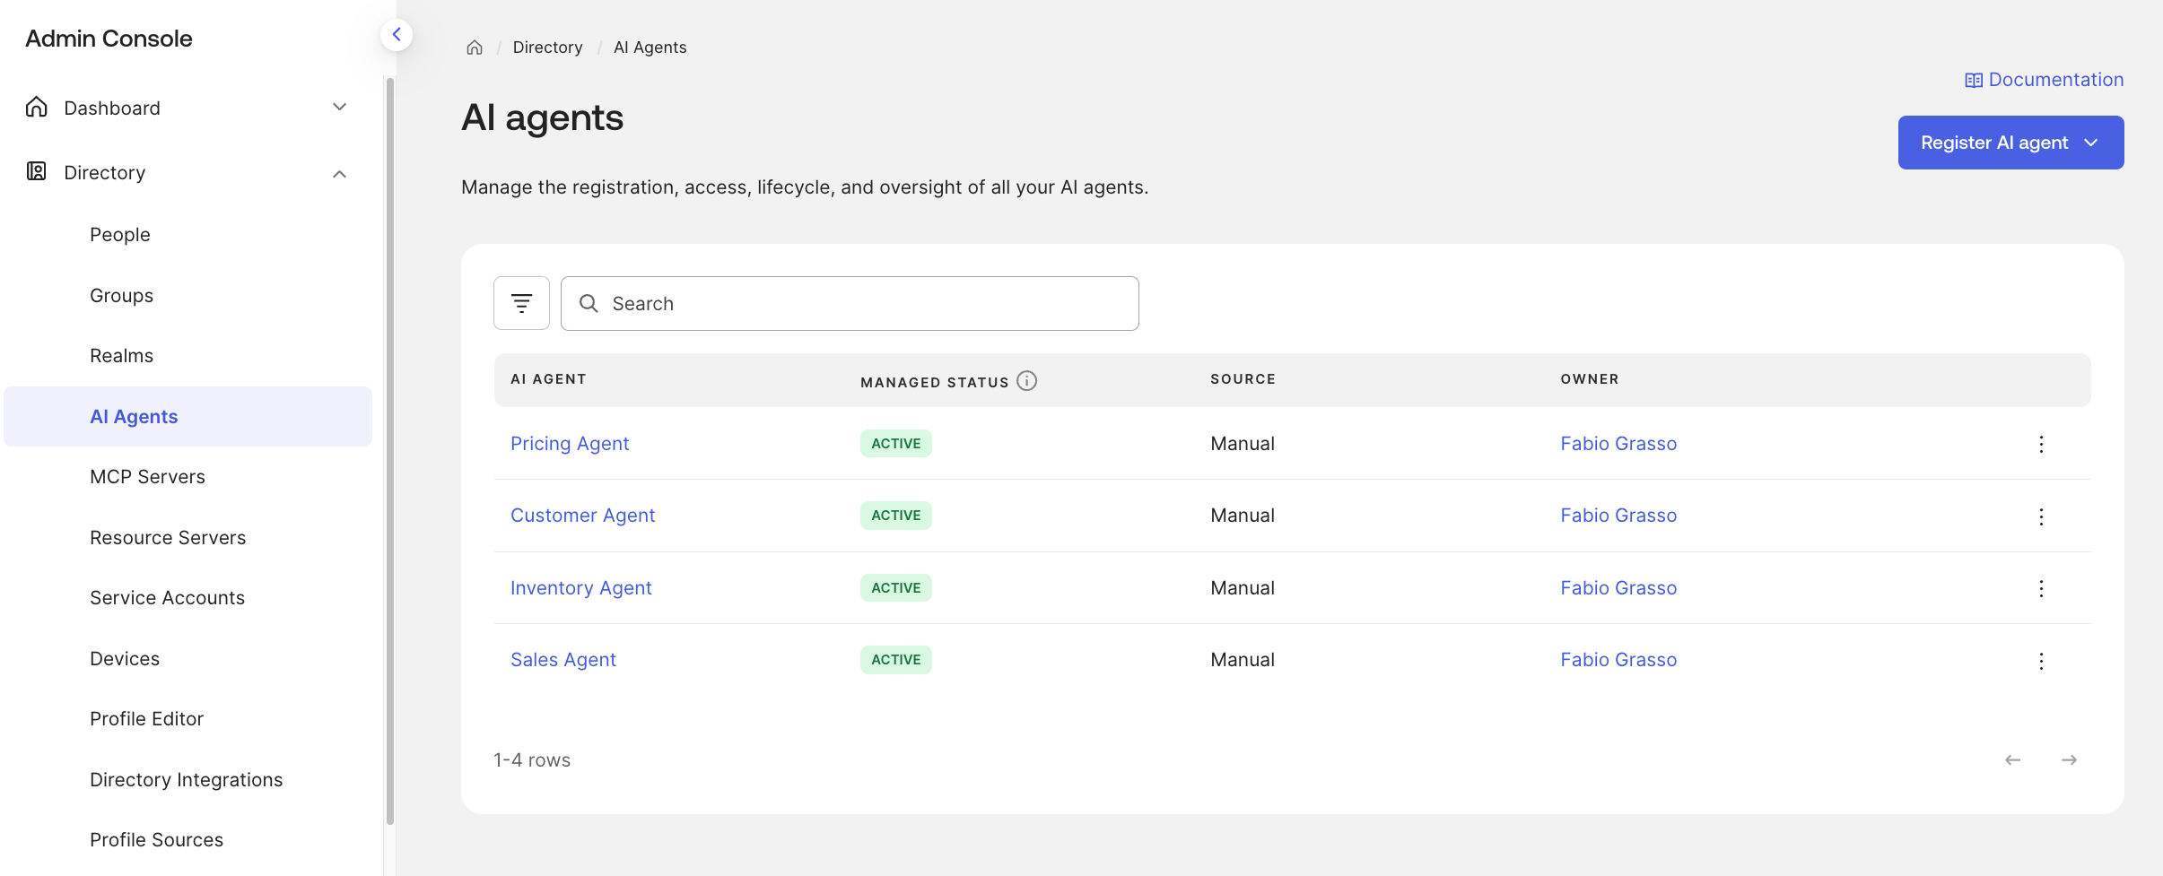The image size is (2163, 876).
Task: Collapse the sidebar with the circular arrow
Action: pyautogui.click(x=396, y=34)
